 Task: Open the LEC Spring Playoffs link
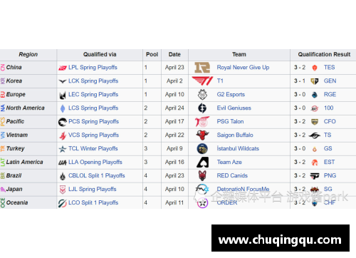click(x=93, y=95)
